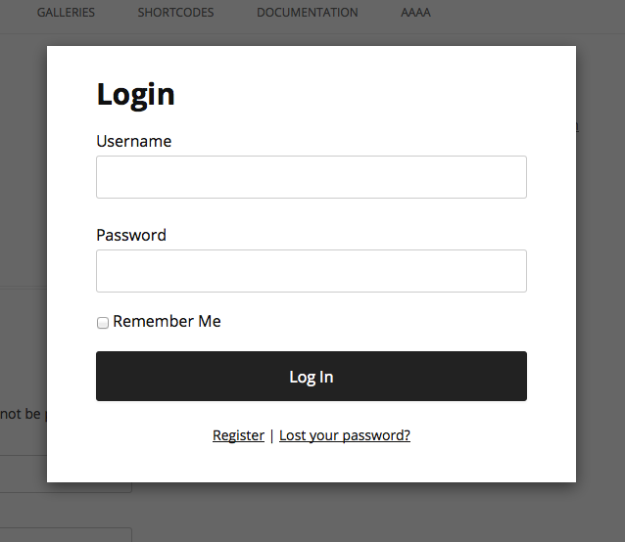The width and height of the screenshot is (625, 542).
Task: Click the dimmed navigation bar right of AAAA
Action: click(529, 13)
